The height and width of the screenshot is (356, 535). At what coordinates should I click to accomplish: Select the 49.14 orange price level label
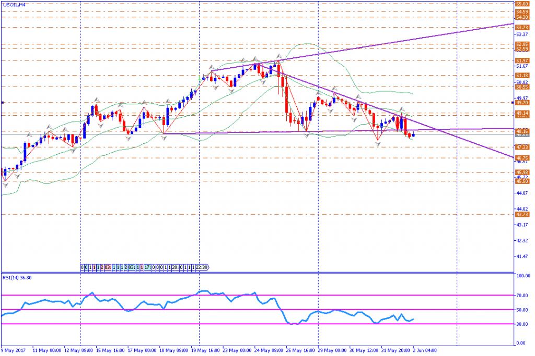tap(522, 113)
